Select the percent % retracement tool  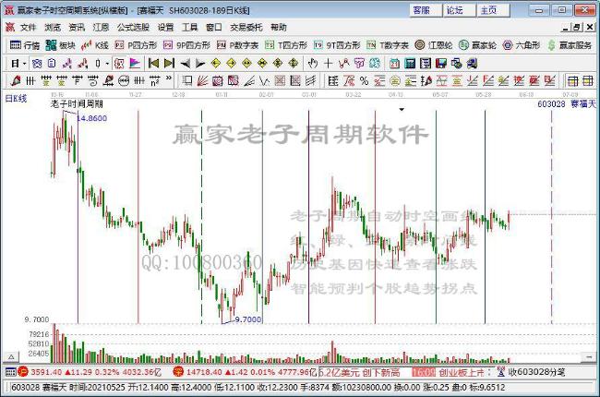click(x=364, y=80)
